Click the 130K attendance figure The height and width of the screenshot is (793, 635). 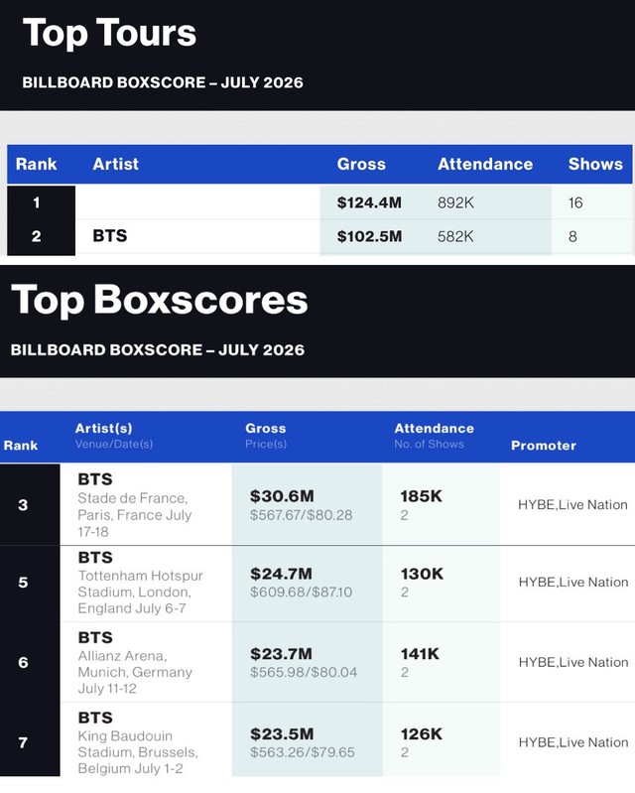422,574
